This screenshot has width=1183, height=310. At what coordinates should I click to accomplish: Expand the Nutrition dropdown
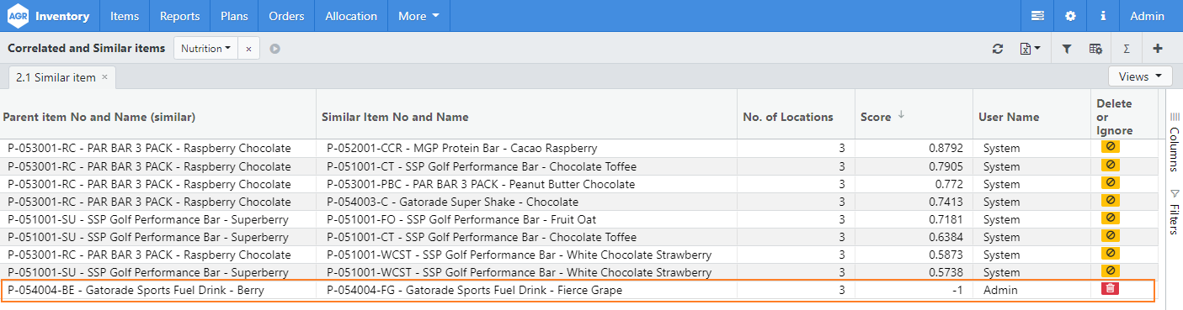click(205, 49)
